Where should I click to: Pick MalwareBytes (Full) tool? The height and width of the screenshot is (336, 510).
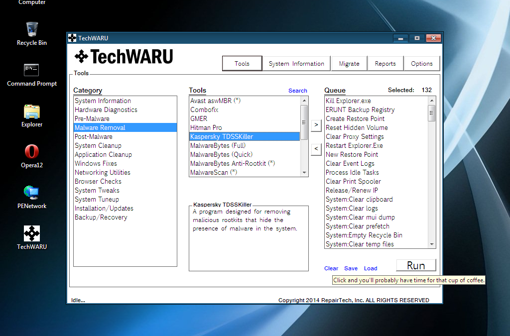(x=245, y=145)
